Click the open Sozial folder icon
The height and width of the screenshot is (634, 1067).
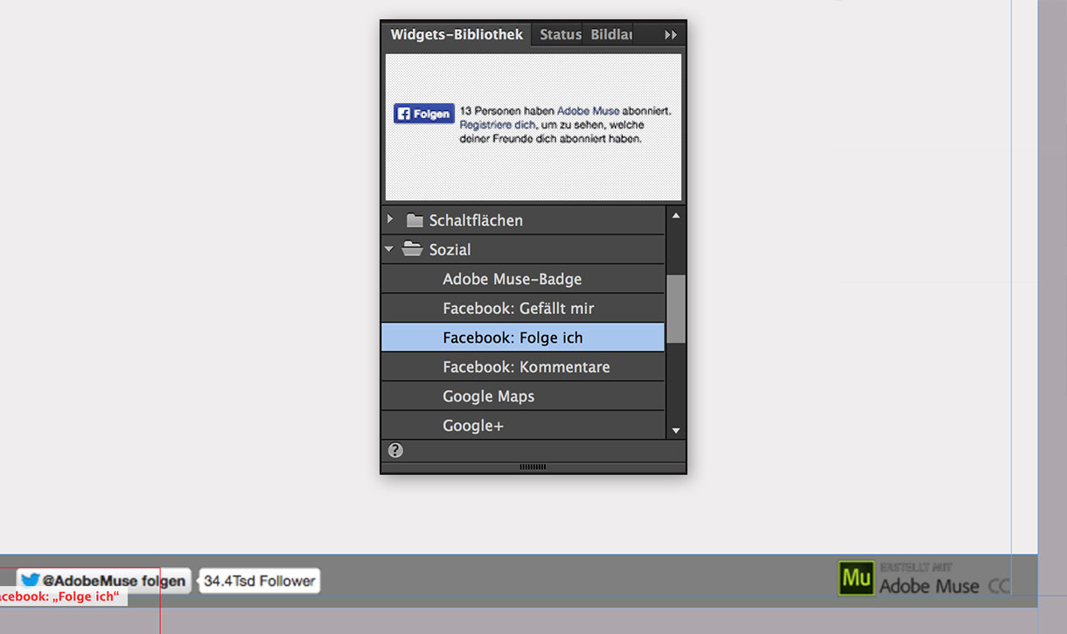pos(413,249)
